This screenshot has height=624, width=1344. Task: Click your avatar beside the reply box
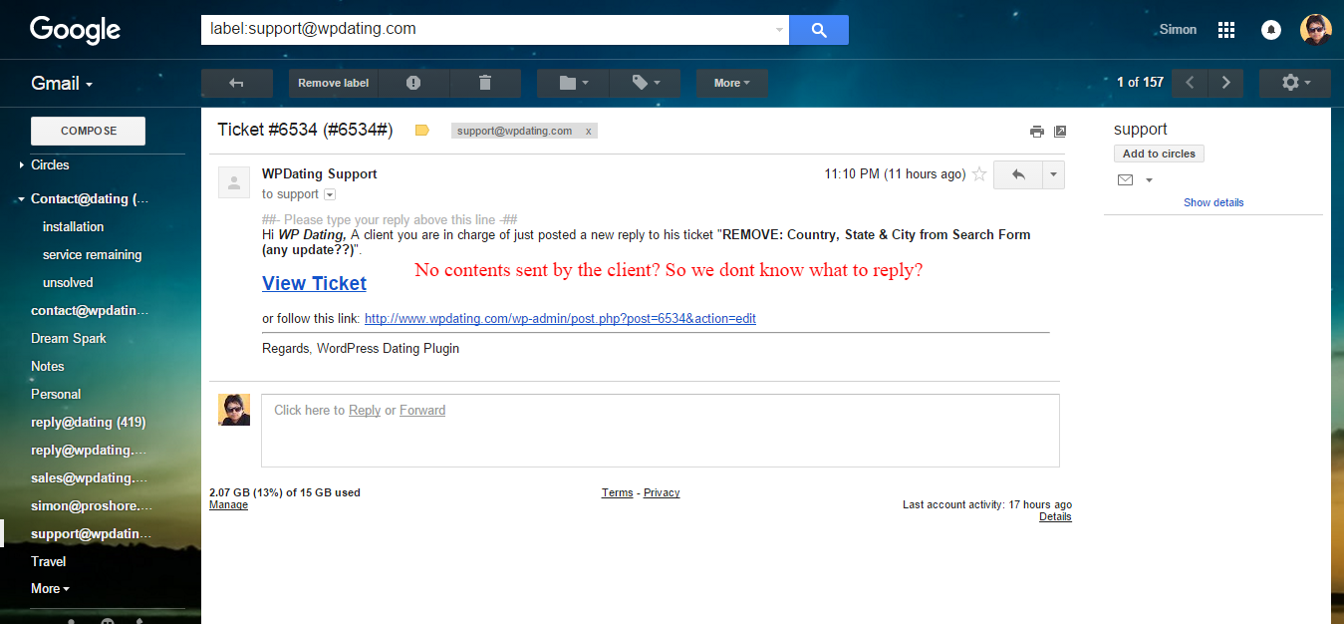[234, 410]
